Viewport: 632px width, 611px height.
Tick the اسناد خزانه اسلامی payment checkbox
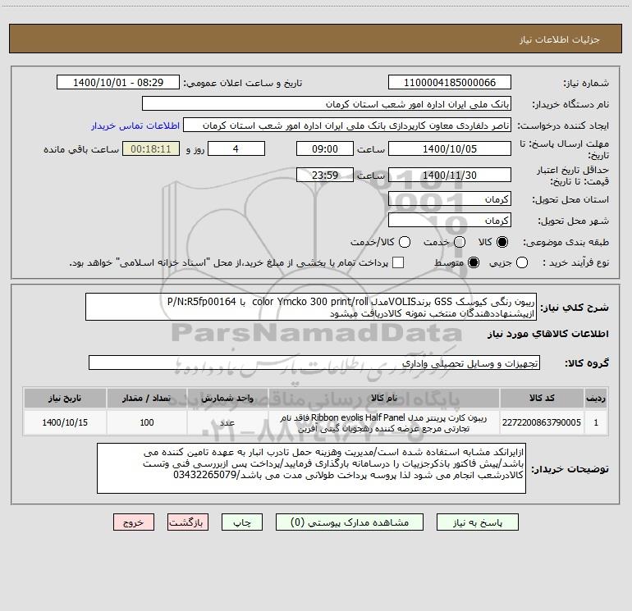click(398, 262)
